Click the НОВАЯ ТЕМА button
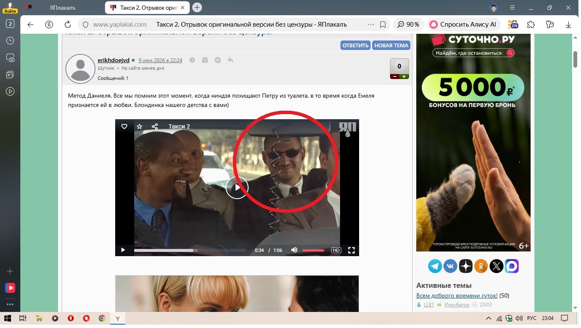 (391, 45)
